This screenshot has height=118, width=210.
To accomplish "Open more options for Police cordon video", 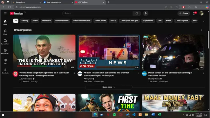I will (203, 73).
